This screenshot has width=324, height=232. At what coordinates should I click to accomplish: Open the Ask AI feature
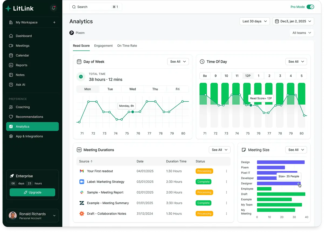coord(20,84)
